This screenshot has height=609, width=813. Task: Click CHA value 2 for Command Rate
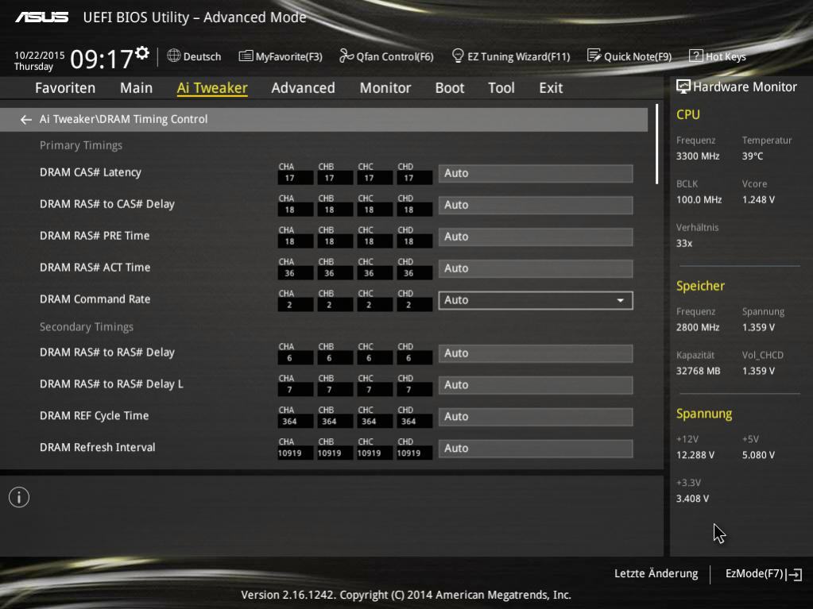(x=295, y=305)
